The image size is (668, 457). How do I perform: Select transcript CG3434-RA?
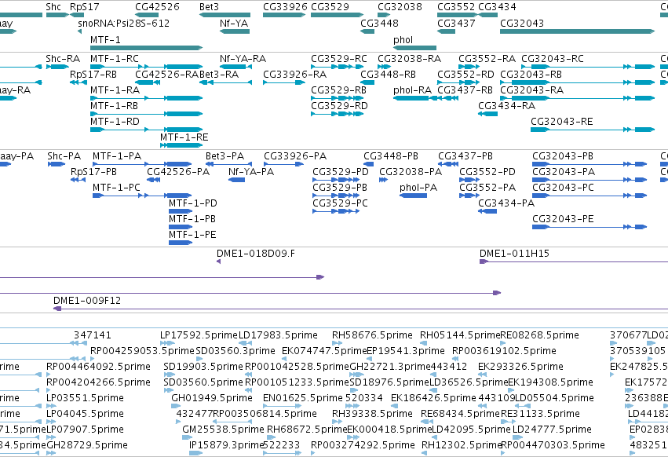487,114
